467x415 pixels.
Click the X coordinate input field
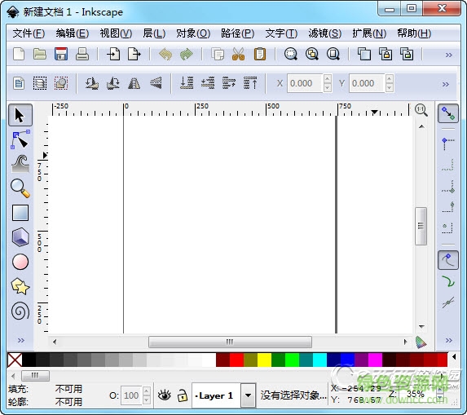(304, 83)
